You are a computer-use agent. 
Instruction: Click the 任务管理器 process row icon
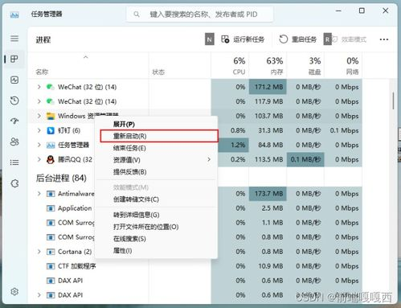point(51,145)
